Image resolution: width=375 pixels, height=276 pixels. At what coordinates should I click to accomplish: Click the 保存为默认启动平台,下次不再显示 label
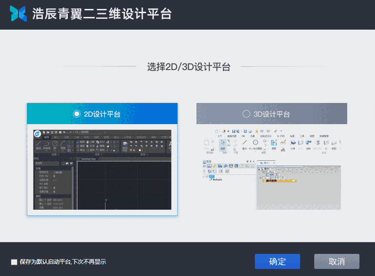pos(63,262)
